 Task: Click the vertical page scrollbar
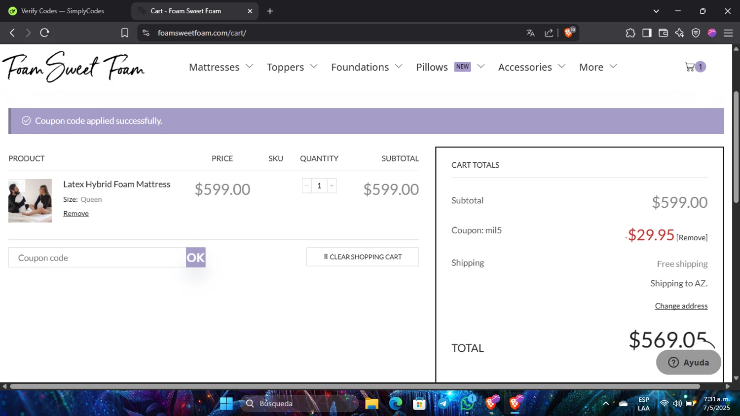click(736, 147)
